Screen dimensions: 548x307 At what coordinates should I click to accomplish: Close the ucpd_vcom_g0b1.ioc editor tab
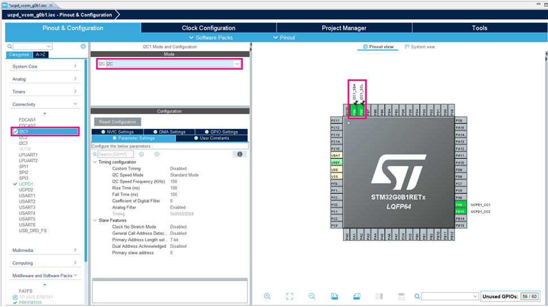coord(51,5)
